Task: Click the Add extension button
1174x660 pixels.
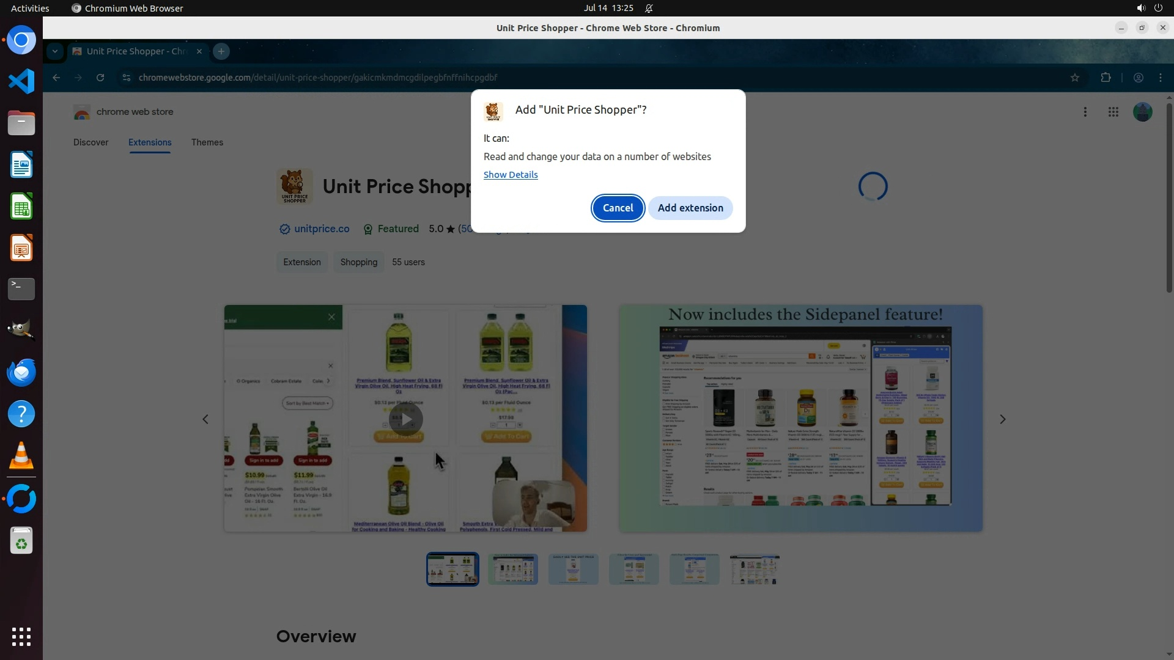Action: (x=690, y=208)
